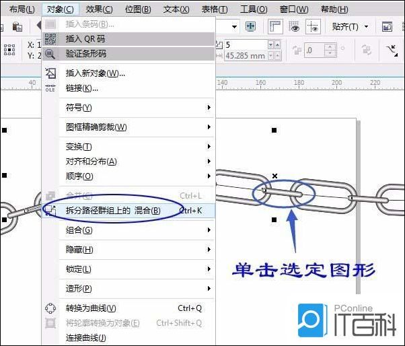Image resolution: width=405 pixels, height=346 pixels.
Task: Click the path properties curve icon
Action: (x=392, y=50)
